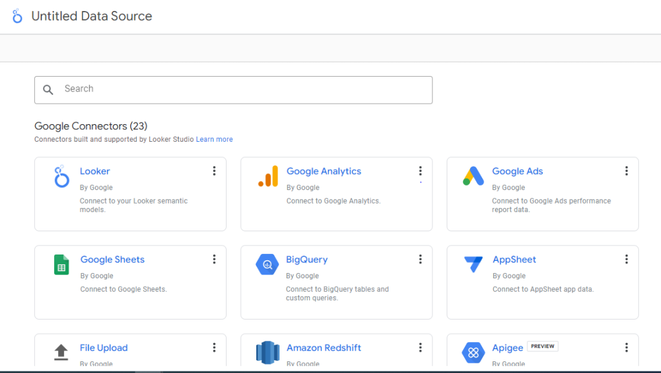This screenshot has height=373, width=661.
Task: Click the Learn more link
Action: [214, 139]
